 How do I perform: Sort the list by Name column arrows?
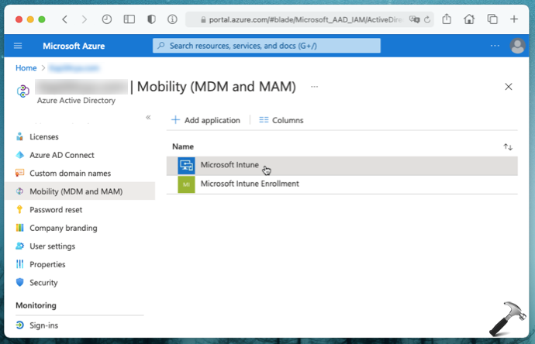pos(508,146)
